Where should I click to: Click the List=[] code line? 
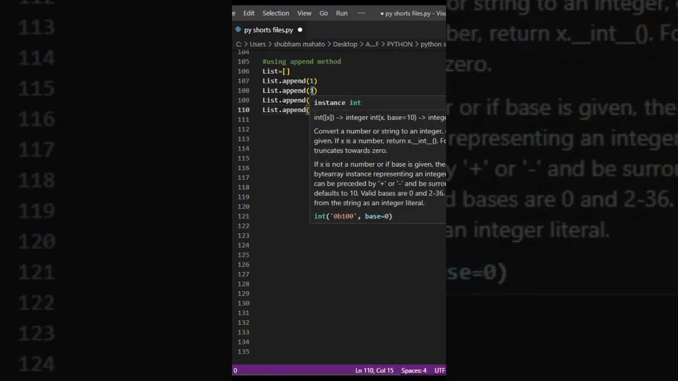(276, 71)
